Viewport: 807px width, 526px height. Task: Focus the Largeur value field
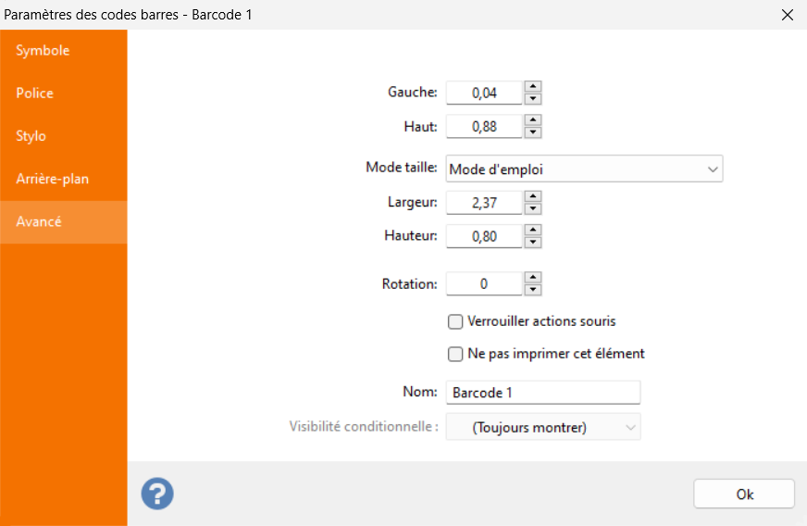(484, 203)
